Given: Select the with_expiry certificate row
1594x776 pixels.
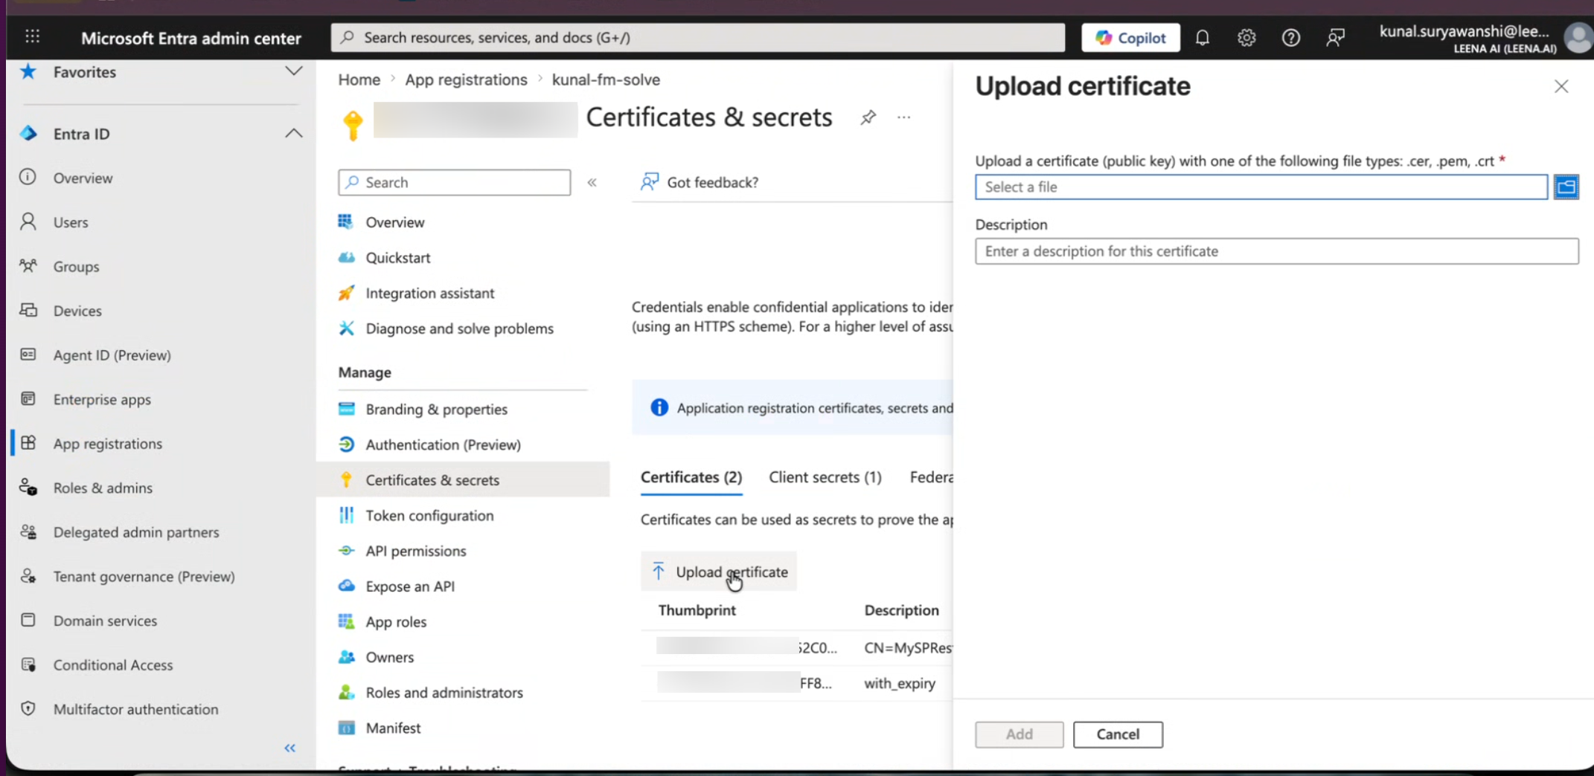Looking at the screenshot, I should click(x=796, y=683).
